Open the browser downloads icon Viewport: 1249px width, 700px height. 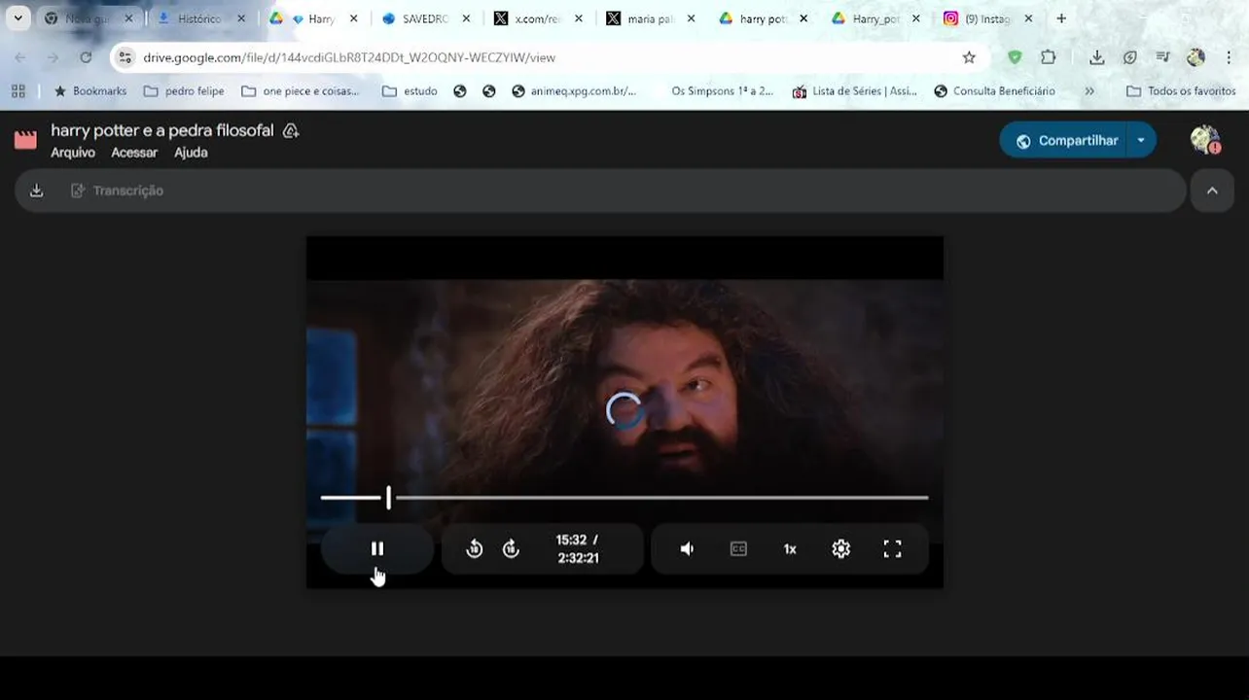tap(1096, 57)
